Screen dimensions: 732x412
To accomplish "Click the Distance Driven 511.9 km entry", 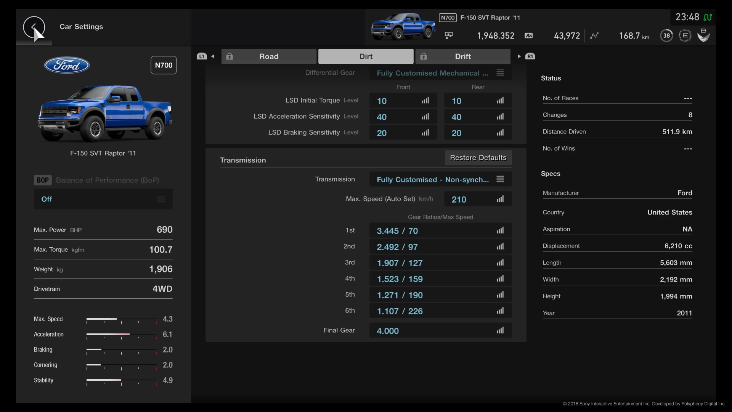I will tap(617, 132).
